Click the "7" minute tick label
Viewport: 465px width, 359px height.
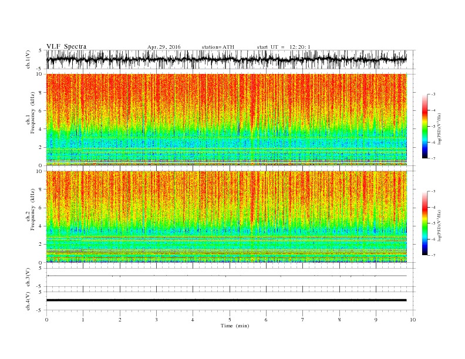tap(303, 320)
